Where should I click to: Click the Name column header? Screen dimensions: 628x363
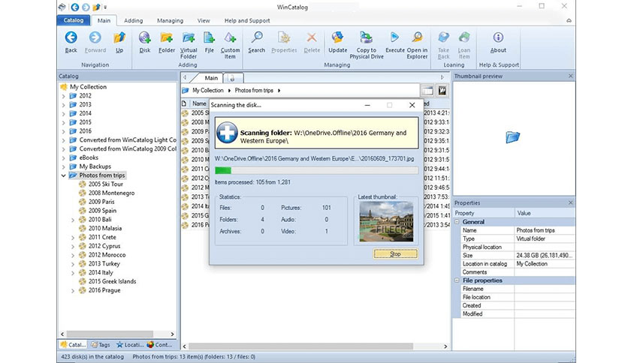click(x=199, y=103)
